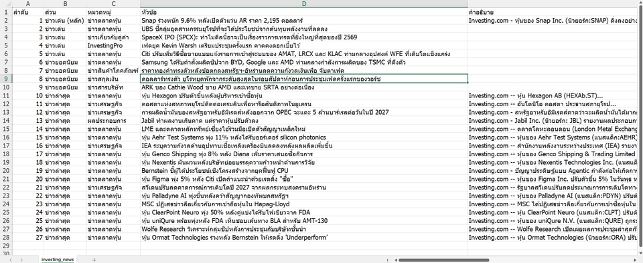Screen dimensions: 643x263
Task: Select the ข่าวสินค้าโภคภัณฑ์ category cell
Action: pos(113,70)
